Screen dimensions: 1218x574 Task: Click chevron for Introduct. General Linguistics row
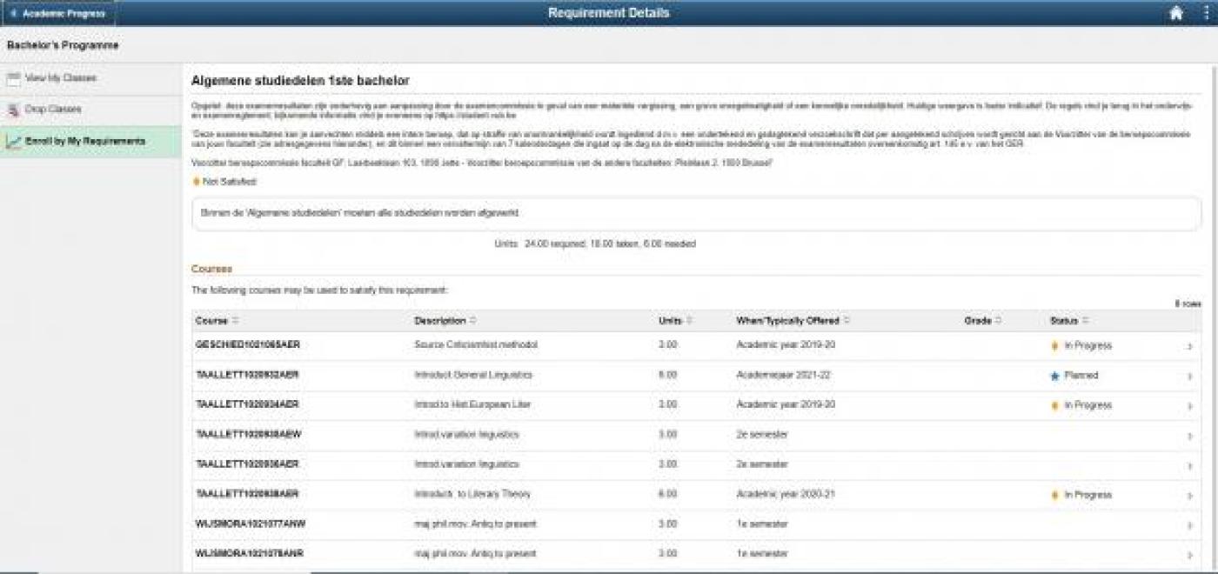[x=1189, y=377]
